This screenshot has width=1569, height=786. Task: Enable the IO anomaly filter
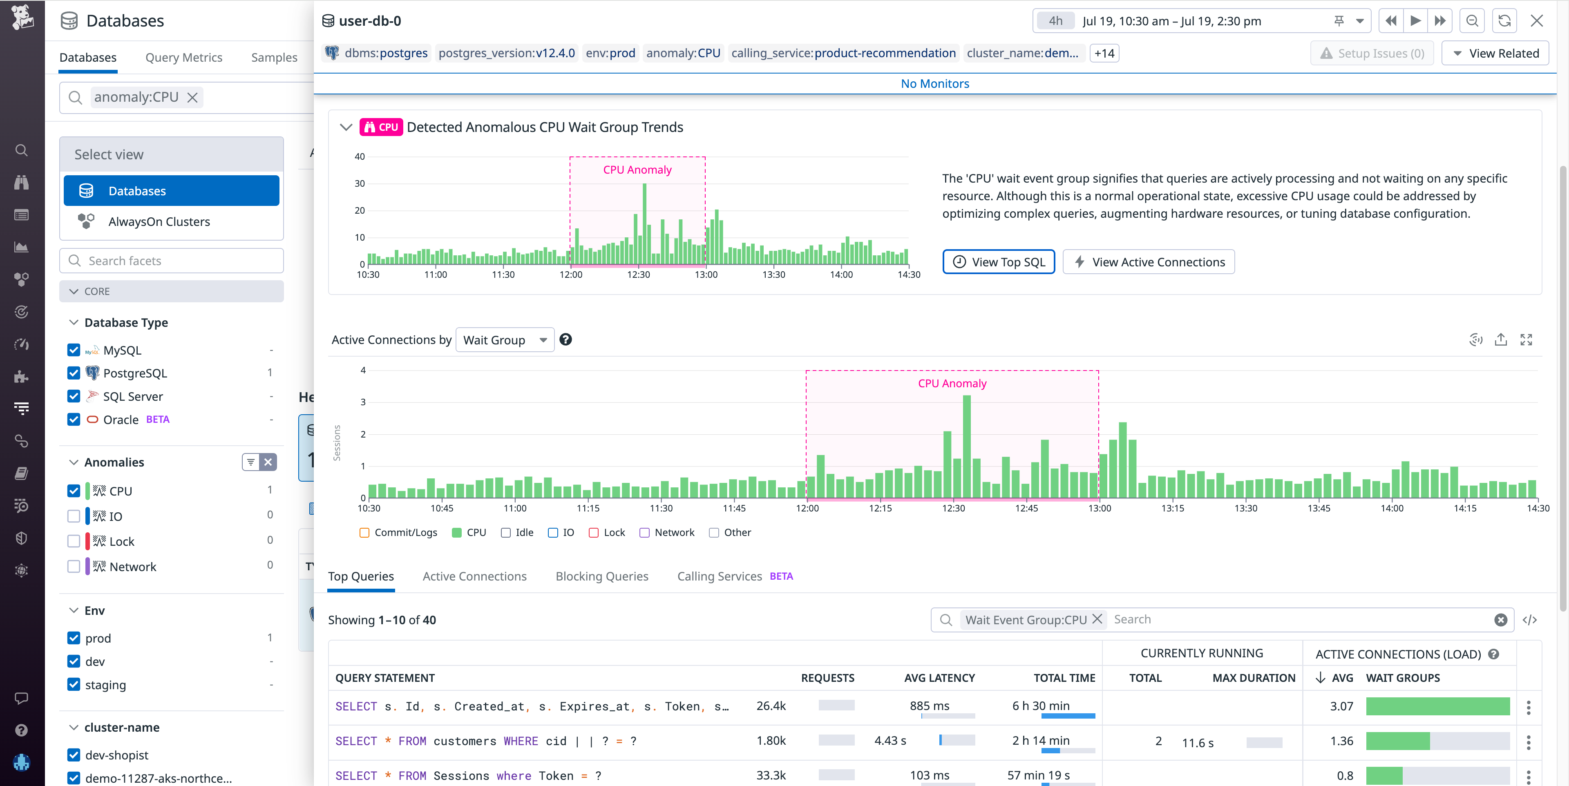(x=74, y=516)
